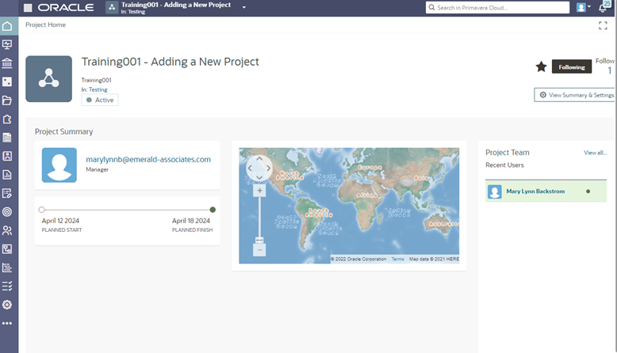Open the bank-building Portfolios icon in sidebar

point(7,63)
